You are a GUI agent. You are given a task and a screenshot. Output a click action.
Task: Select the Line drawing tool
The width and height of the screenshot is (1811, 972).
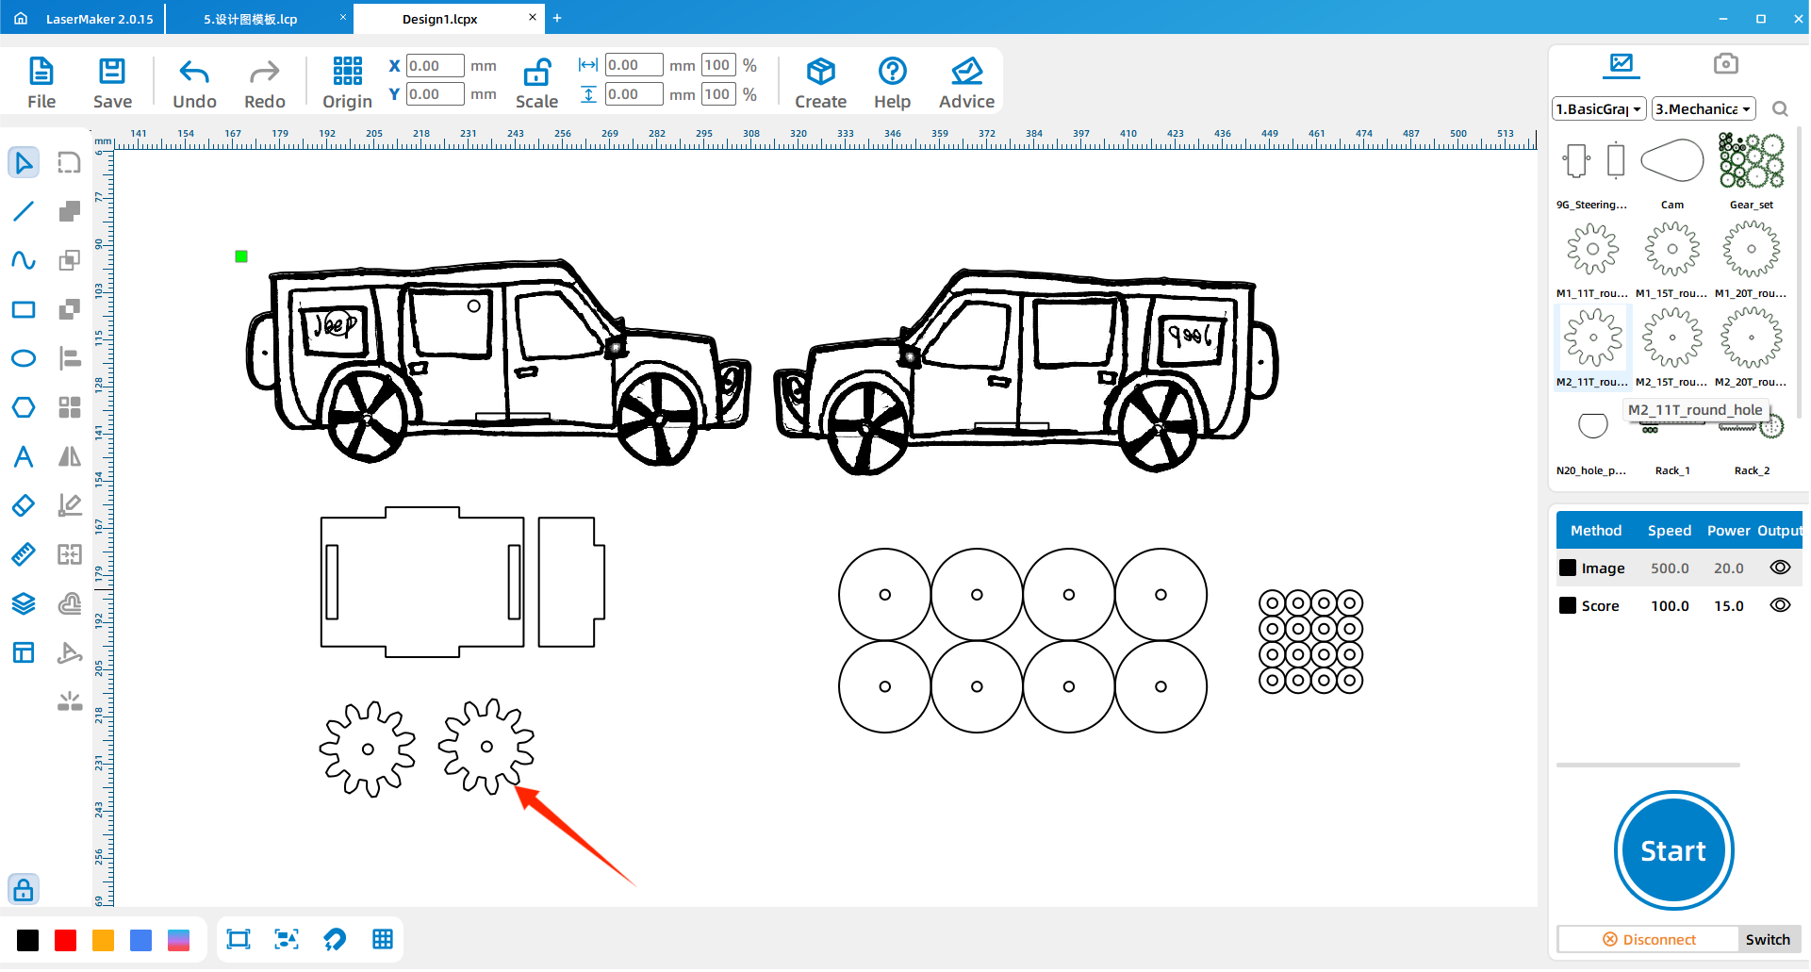coord(24,211)
